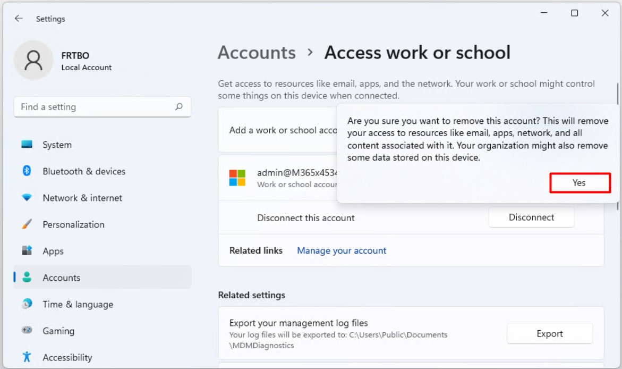The width and height of the screenshot is (622, 369).
Task: Open Network & internet settings
Action: (x=103, y=198)
